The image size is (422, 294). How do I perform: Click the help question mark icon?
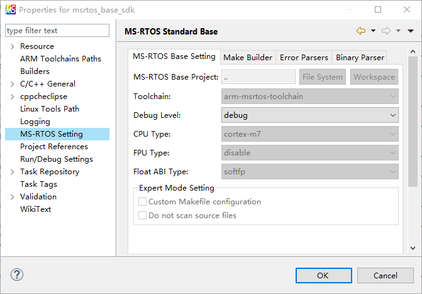17,275
